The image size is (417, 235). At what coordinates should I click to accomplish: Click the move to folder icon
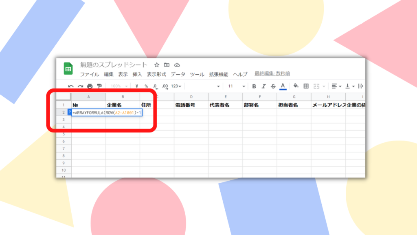167,65
